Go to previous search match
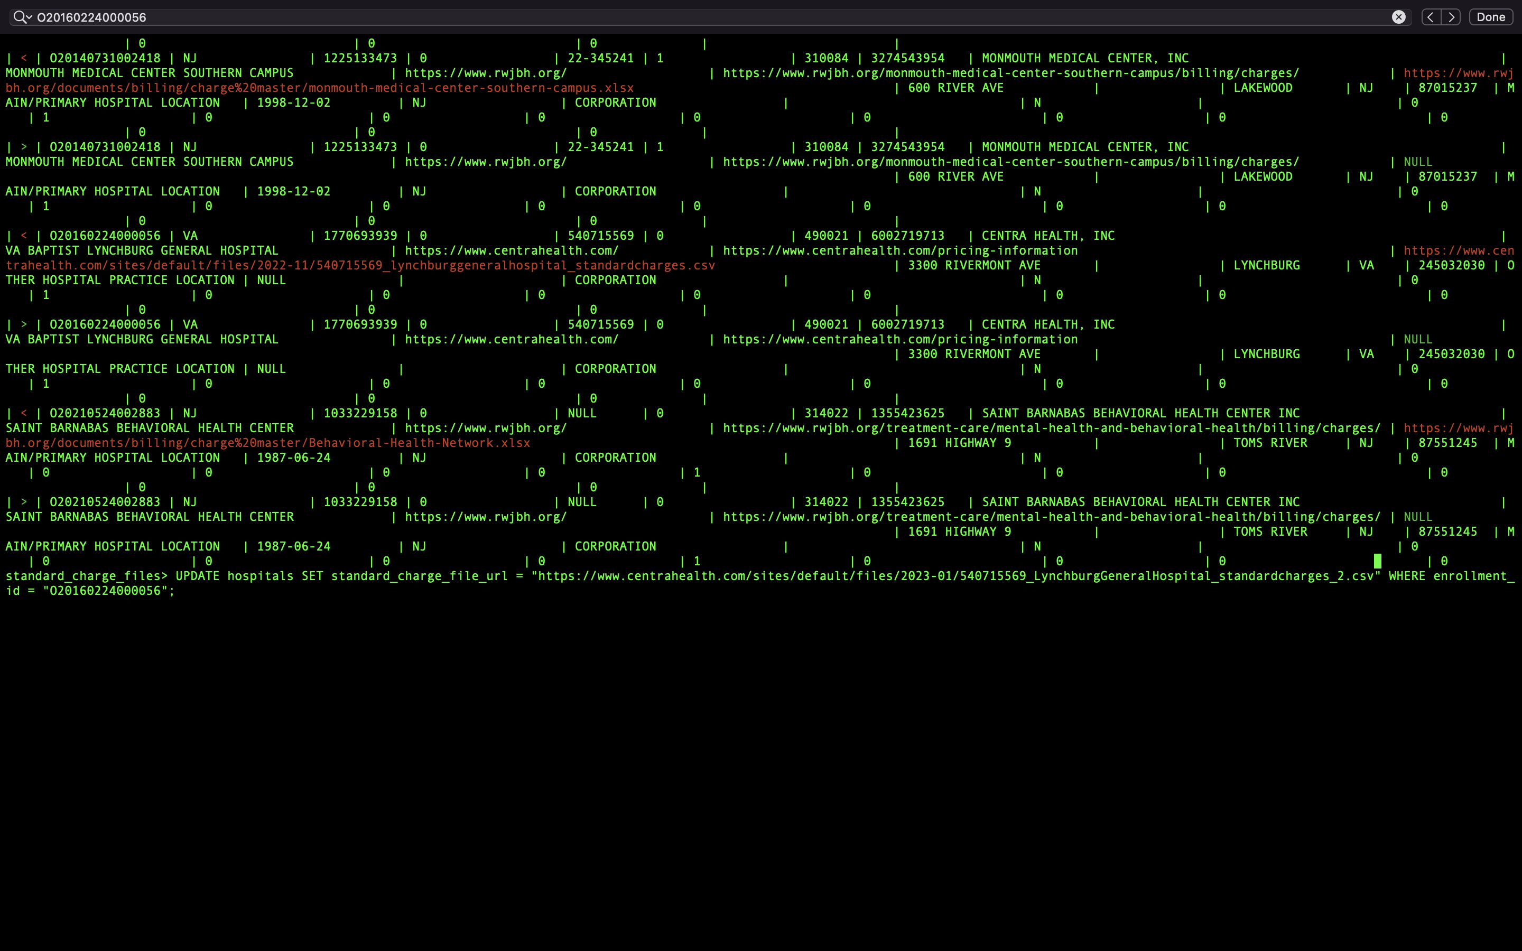Viewport: 1522px width, 951px height. point(1431,17)
